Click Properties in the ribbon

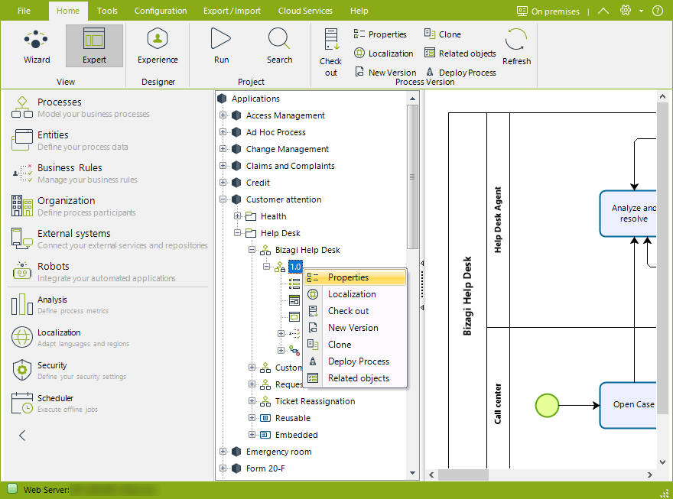pyautogui.click(x=380, y=34)
